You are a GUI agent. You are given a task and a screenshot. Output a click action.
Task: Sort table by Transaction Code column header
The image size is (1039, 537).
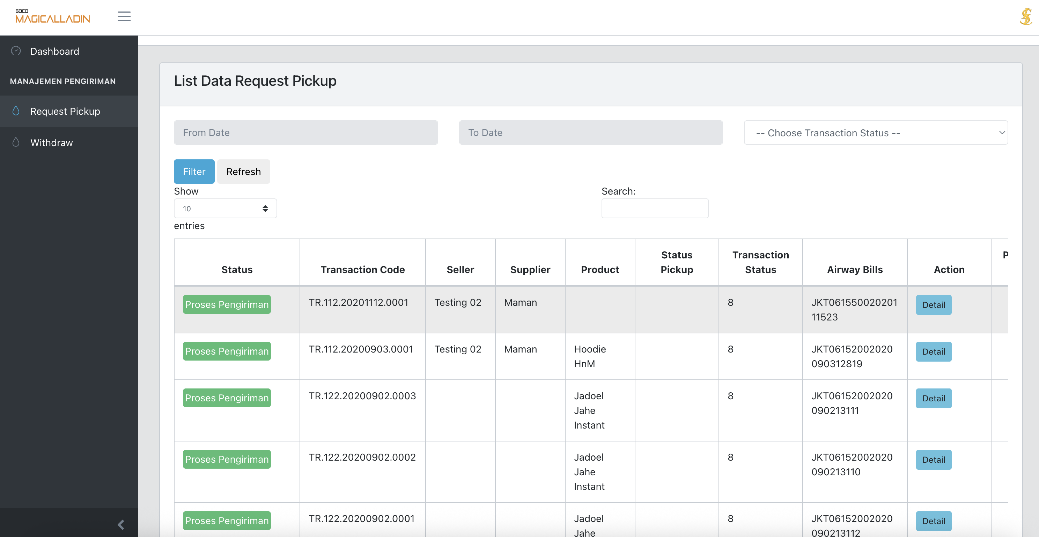point(362,270)
